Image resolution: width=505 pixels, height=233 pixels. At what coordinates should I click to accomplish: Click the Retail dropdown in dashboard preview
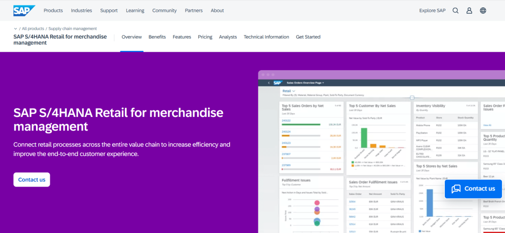pyautogui.click(x=289, y=91)
